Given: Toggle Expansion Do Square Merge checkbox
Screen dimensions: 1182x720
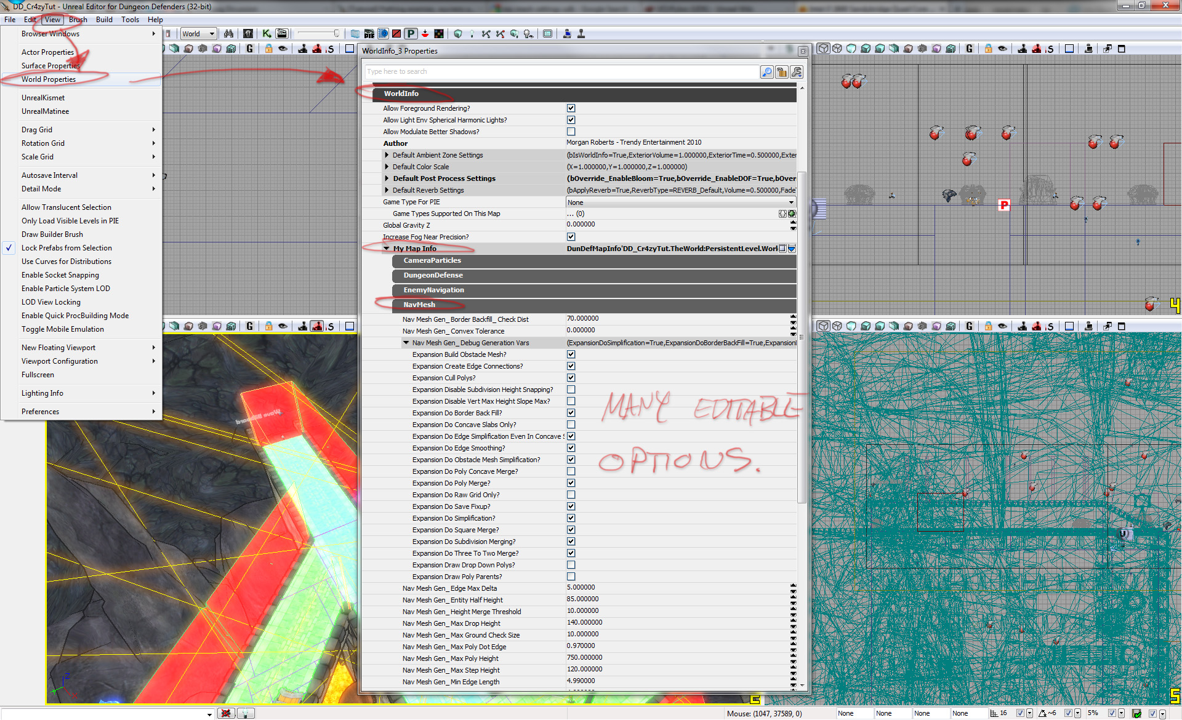Looking at the screenshot, I should (x=571, y=530).
